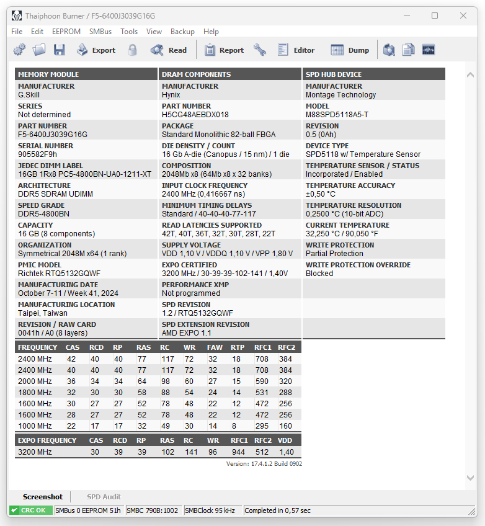Screen dimensions: 485x526
Task: Click the copy documents toolbar icon
Action: click(x=409, y=50)
